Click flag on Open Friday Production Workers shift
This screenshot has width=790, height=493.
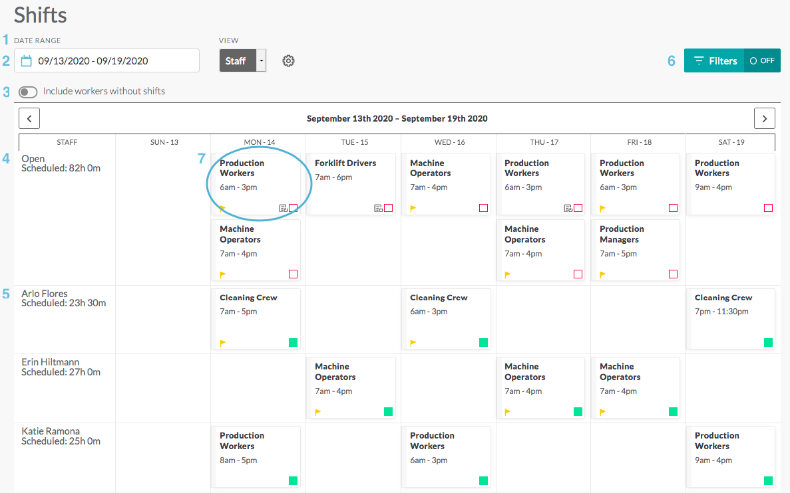(602, 208)
